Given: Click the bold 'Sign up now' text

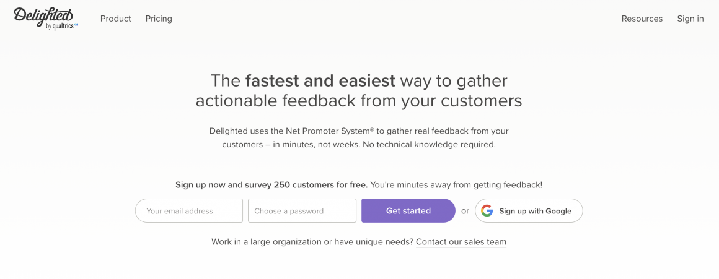Looking at the screenshot, I should pos(200,185).
